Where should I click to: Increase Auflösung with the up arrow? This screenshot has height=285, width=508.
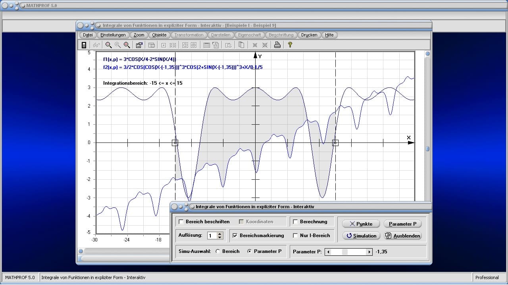[220, 234]
